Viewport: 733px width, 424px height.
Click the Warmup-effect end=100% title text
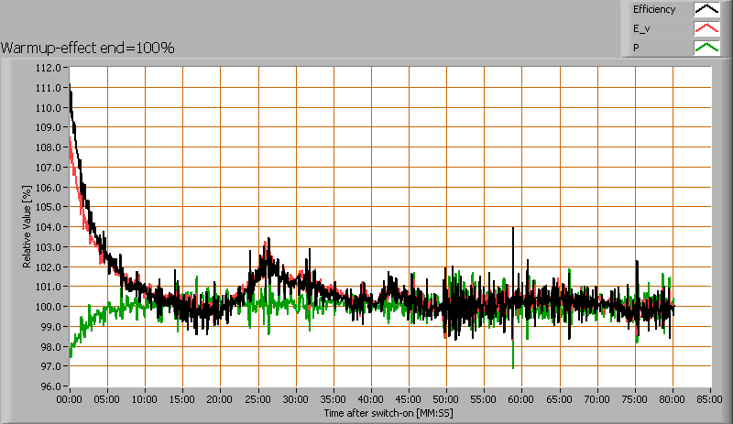(x=88, y=47)
